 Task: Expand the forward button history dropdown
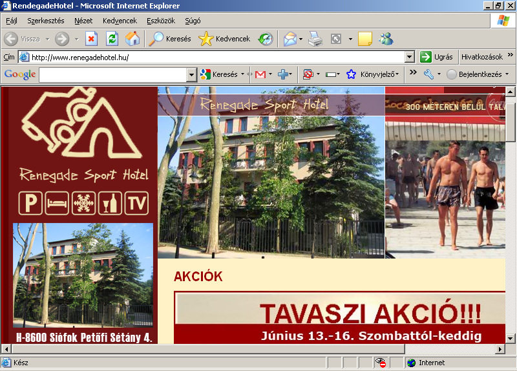[77, 39]
